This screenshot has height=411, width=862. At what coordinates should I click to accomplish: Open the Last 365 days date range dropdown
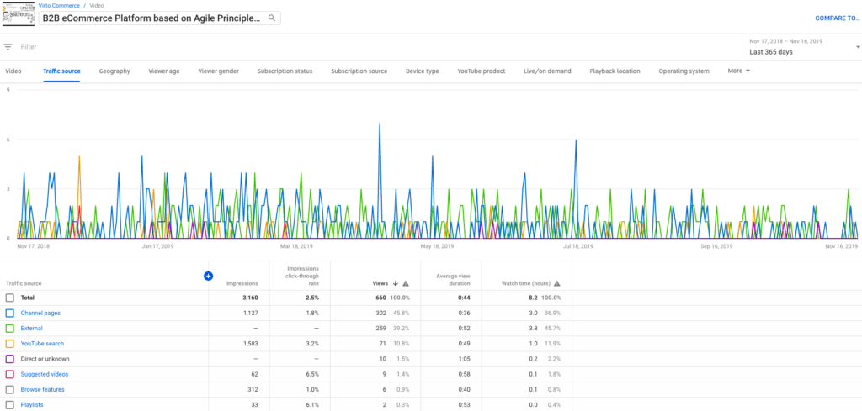[x=802, y=47]
